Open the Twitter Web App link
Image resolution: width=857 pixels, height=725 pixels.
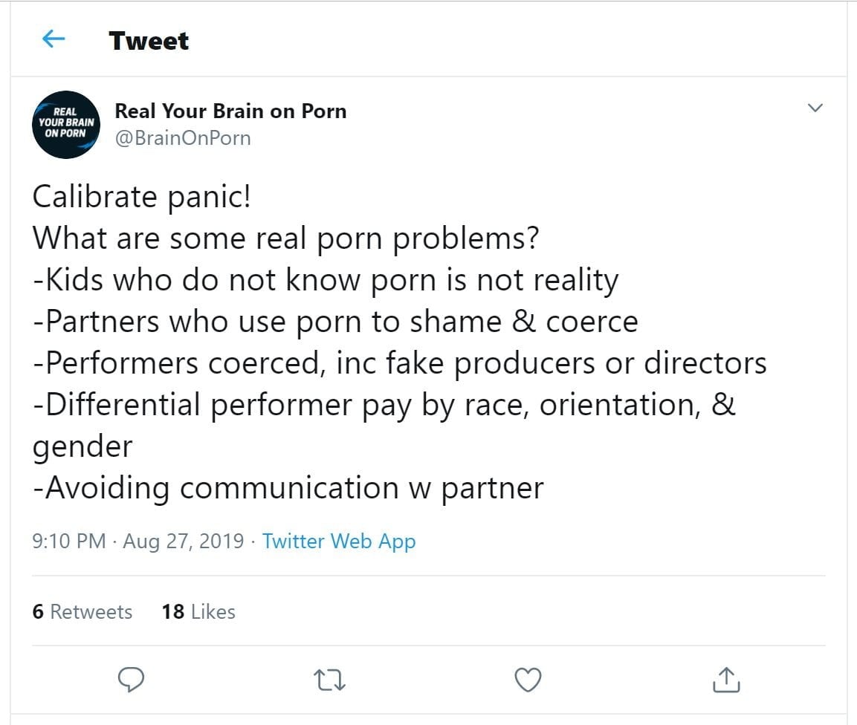[339, 542]
